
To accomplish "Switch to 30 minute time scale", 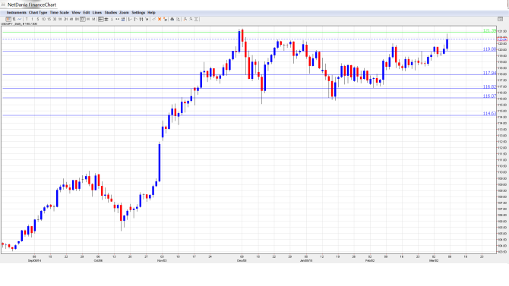I will tap(55, 19).
